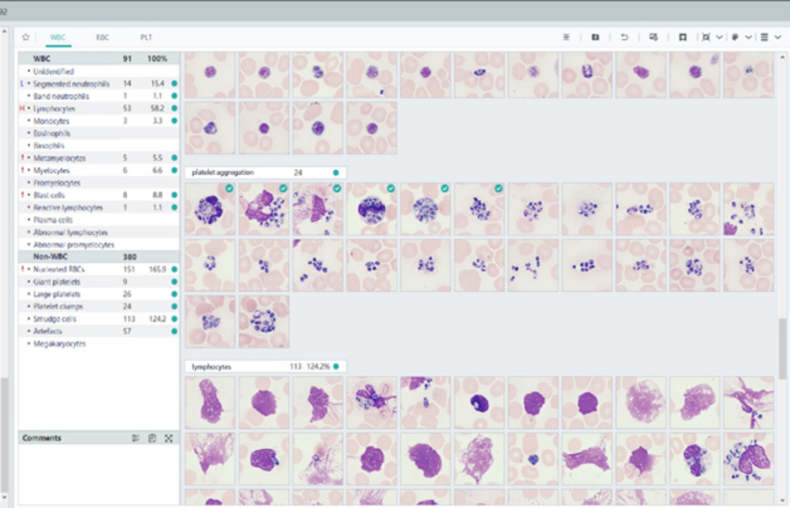This screenshot has height=508, width=790.
Task: Click the gallery scrollbar up arrow
Action: pos(782,57)
